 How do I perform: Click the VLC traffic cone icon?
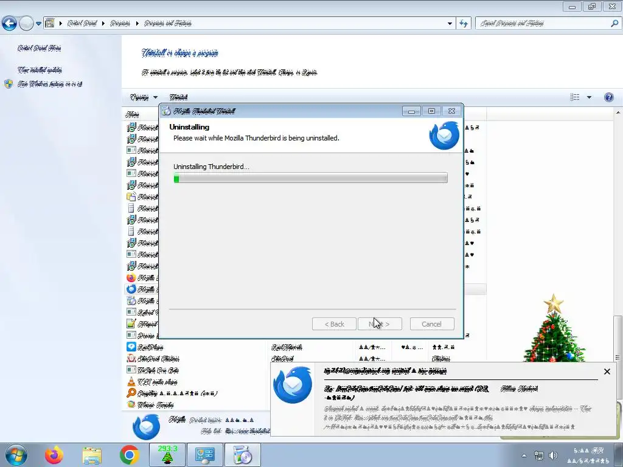click(x=131, y=382)
